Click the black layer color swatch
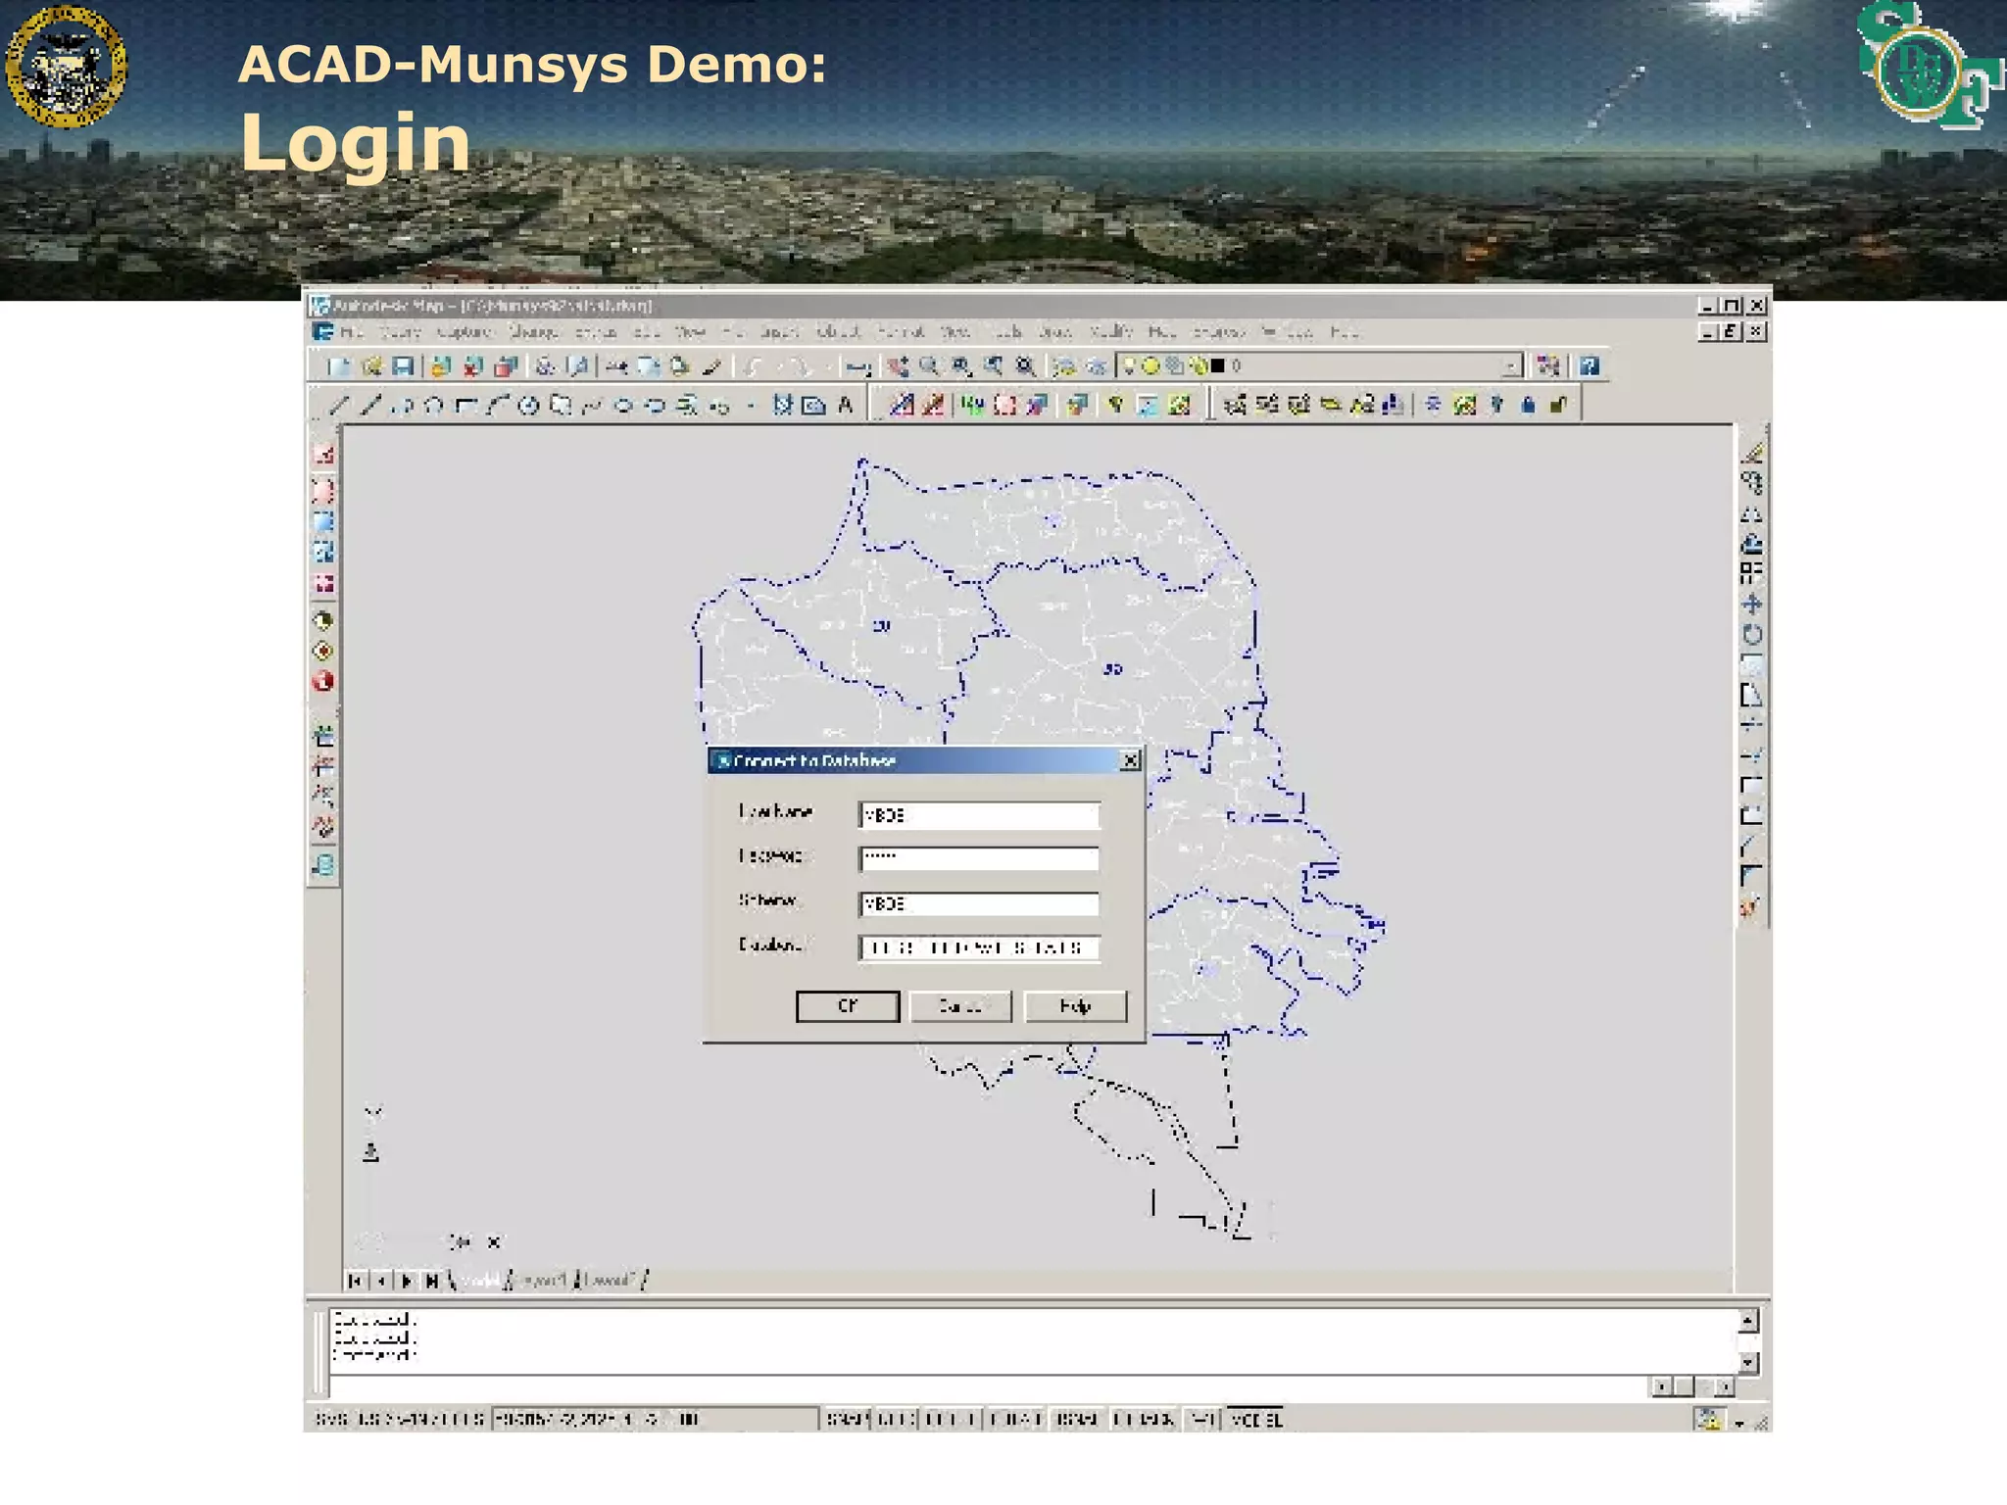The height and width of the screenshot is (1505, 2007). 1218,366
